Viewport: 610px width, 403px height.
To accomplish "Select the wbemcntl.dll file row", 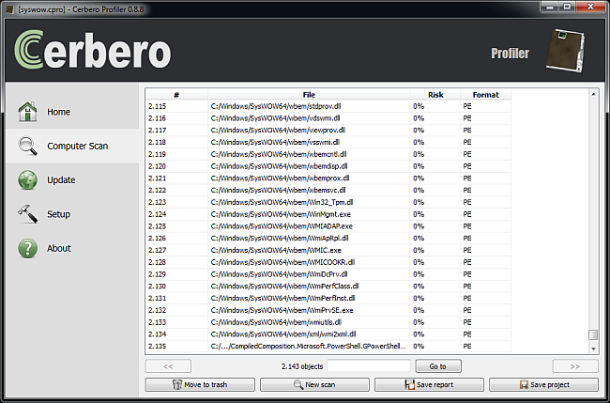I will [x=328, y=154].
